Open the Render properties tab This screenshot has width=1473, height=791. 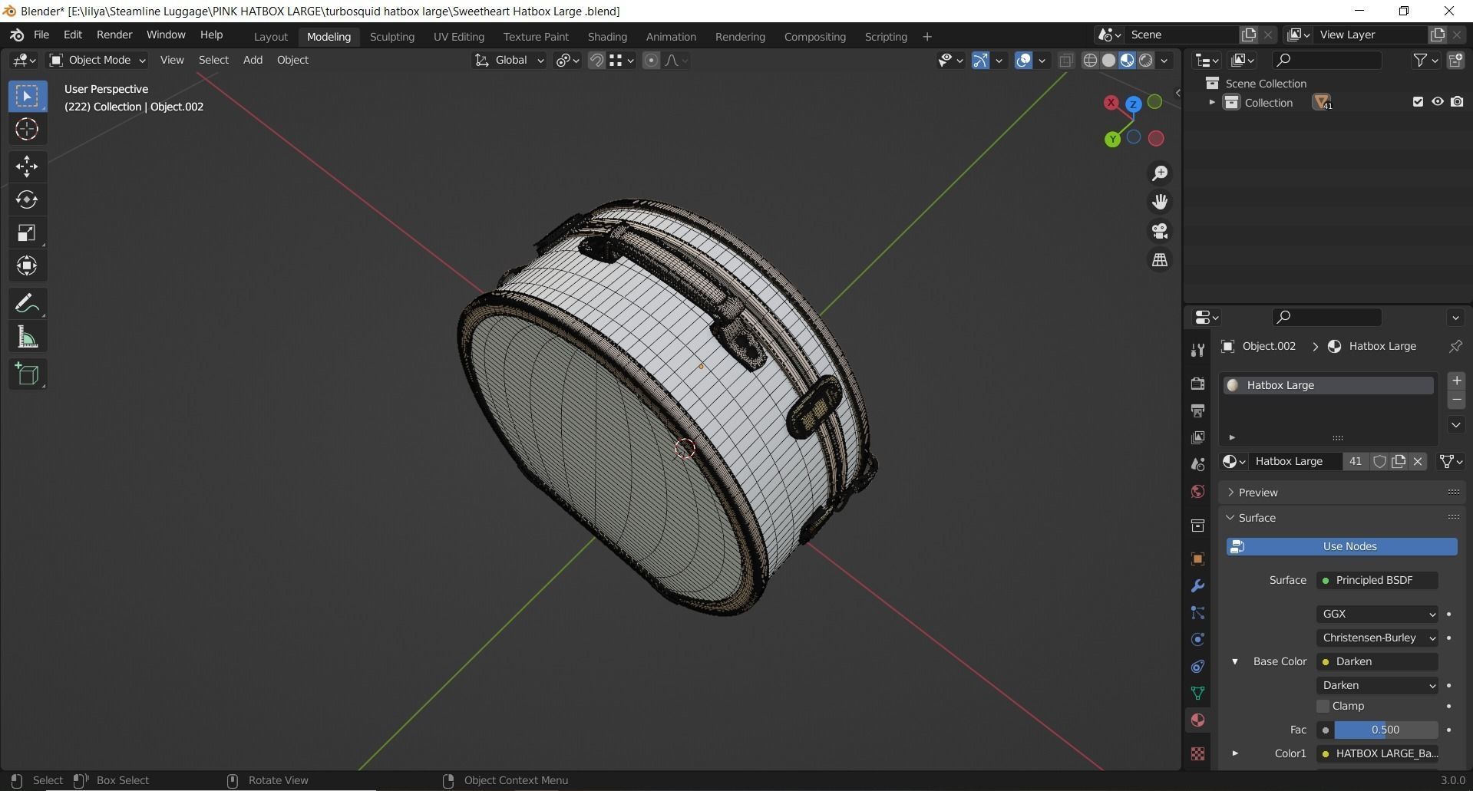pos(1197,384)
